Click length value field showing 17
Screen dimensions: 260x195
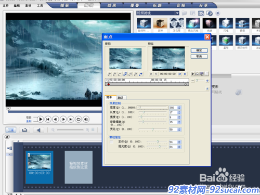coord(173,112)
